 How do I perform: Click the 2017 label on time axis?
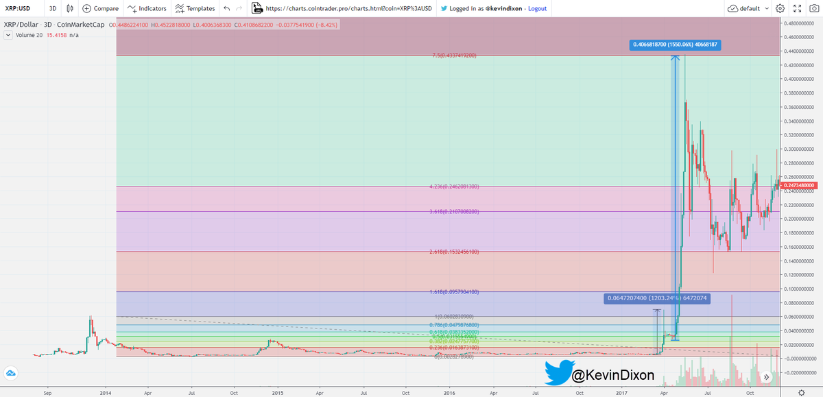coord(622,394)
